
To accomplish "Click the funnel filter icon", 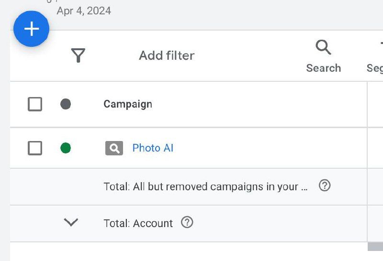I will point(78,55).
